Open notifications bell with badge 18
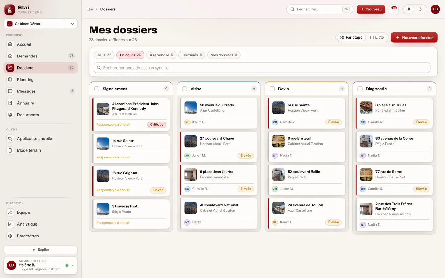 (x=394, y=9)
